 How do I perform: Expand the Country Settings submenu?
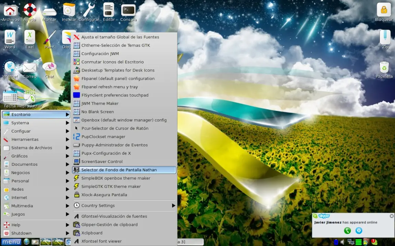pyautogui.click(x=124, y=205)
